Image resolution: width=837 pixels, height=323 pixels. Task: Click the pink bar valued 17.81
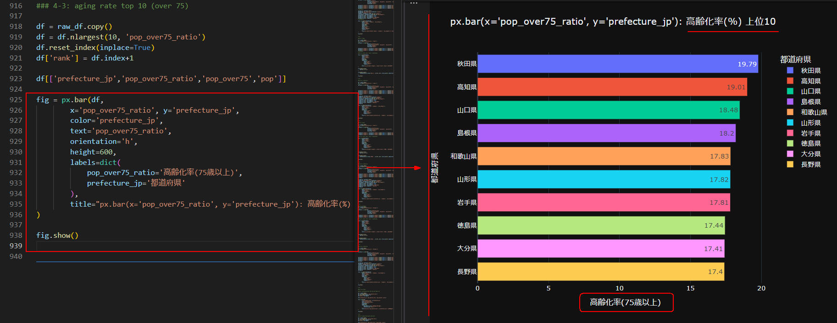point(604,203)
